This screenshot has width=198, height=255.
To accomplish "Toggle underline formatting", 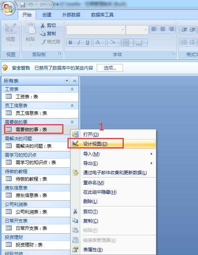I will (x=88, y=43).
